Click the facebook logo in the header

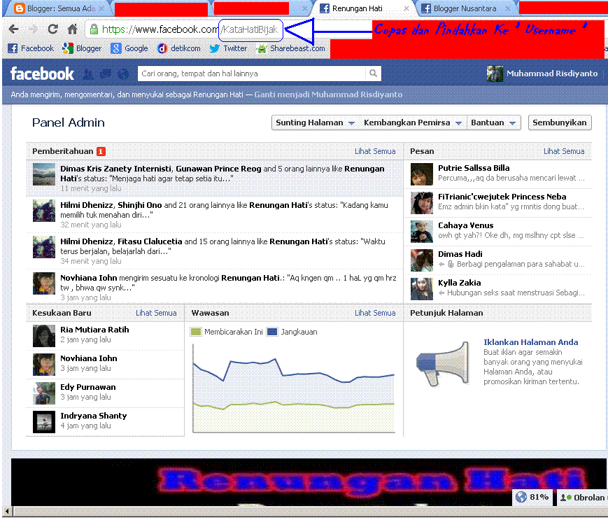tap(42, 73)
